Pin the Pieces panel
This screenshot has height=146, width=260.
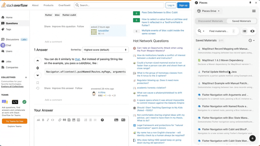(250, 3)
